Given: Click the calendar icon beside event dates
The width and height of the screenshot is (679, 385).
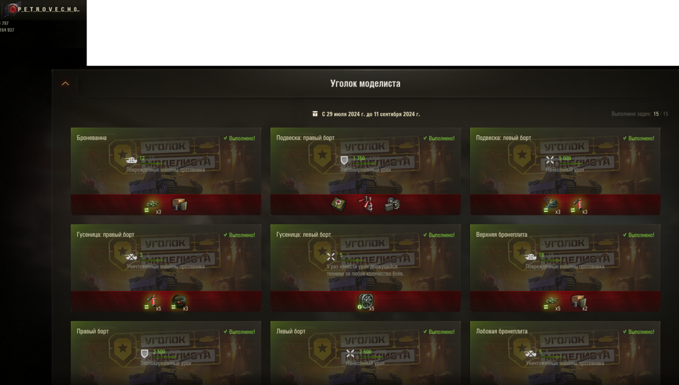Looking at the screenshot, I should 315,114.
